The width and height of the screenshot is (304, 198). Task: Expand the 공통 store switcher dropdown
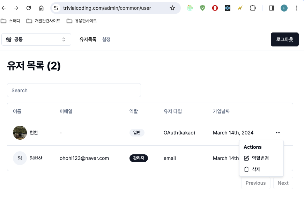coord(36,39)
